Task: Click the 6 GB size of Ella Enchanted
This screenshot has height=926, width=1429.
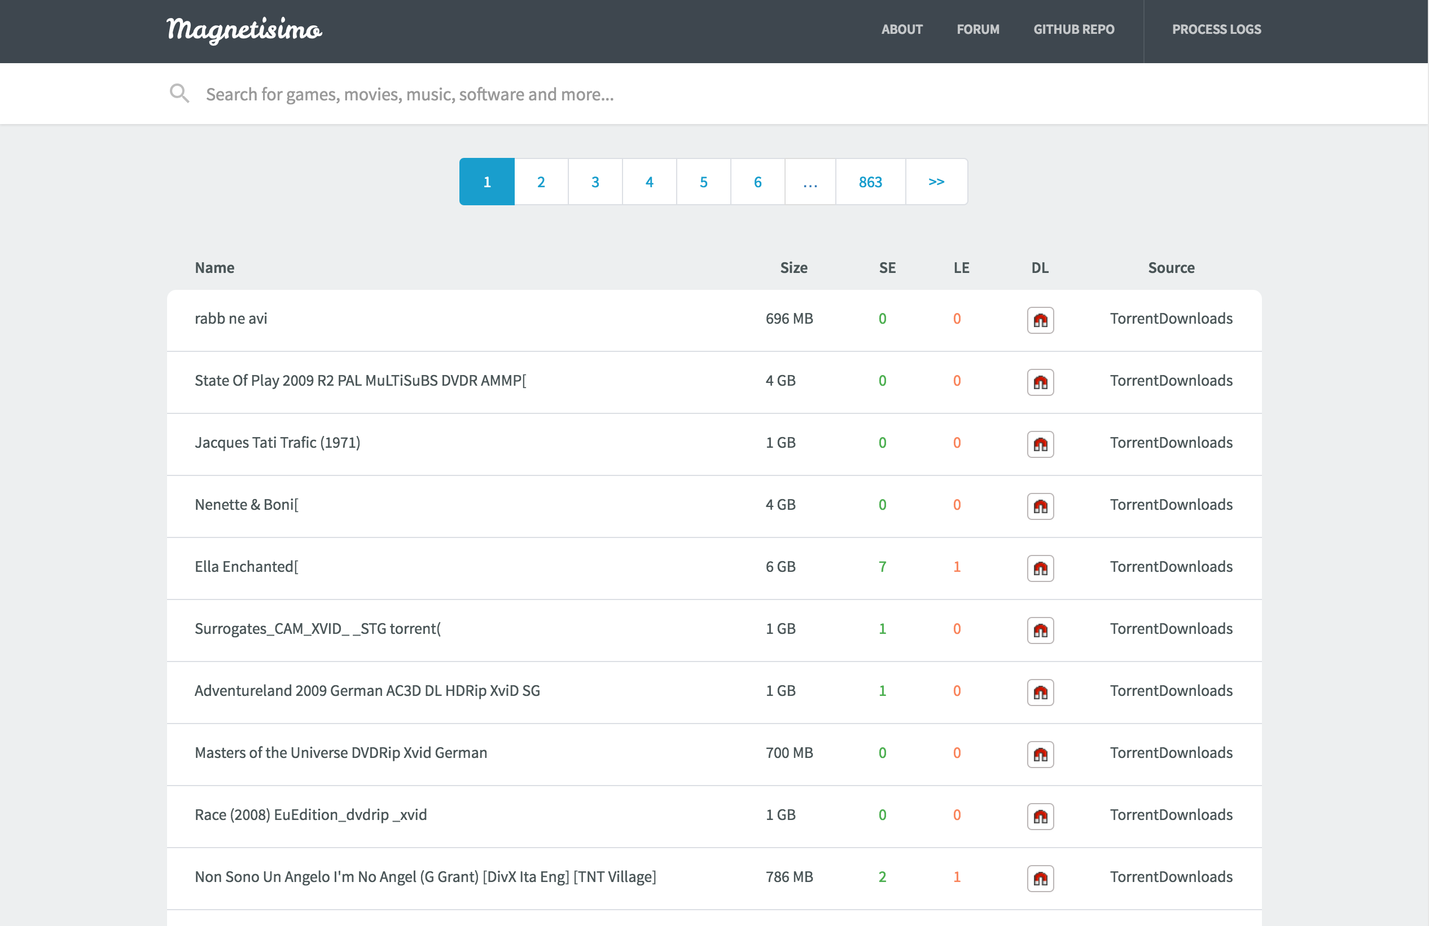Action: (x=781, y=567)
